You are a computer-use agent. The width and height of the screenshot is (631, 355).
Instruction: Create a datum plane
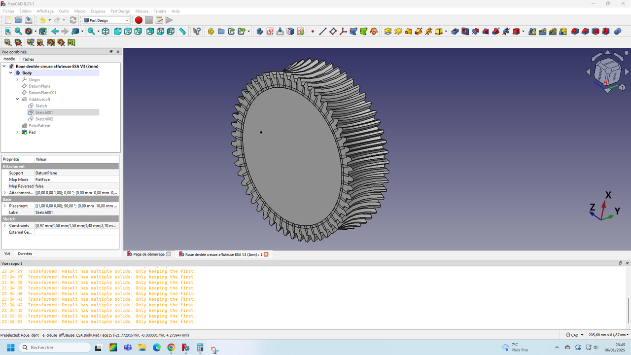[x=333, y=32]
